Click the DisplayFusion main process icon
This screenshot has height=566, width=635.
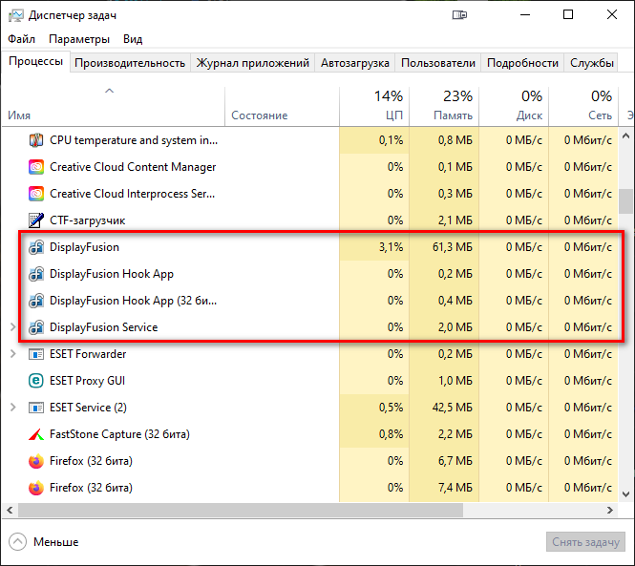pos(36,247)
